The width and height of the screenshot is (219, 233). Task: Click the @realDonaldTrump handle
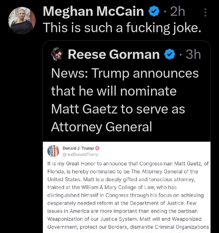click(80, 154)
